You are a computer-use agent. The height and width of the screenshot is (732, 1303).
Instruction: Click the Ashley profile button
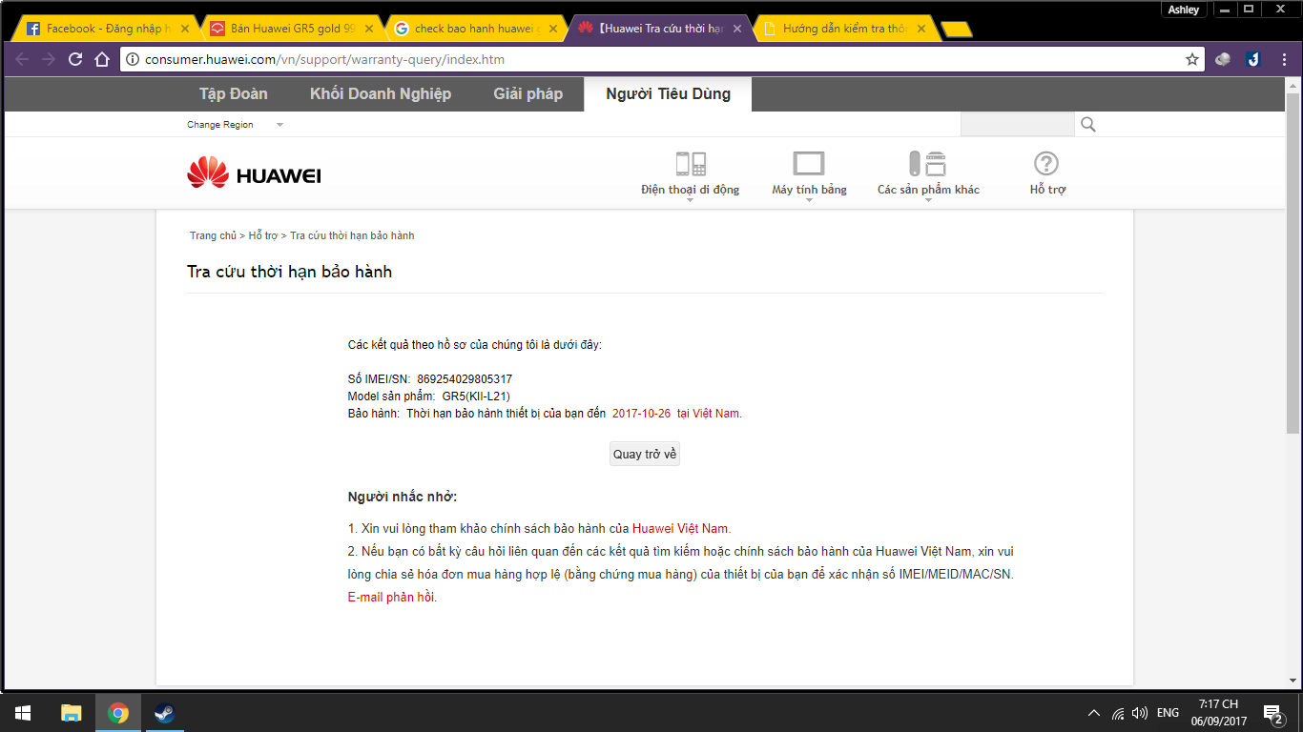1184,10
